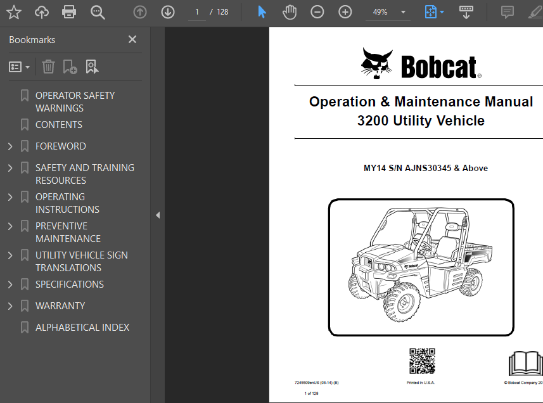Expand UTILITY VEHICLE SIGN TRANSLATIONS section
543x403 pixels.
pos(10,255)
